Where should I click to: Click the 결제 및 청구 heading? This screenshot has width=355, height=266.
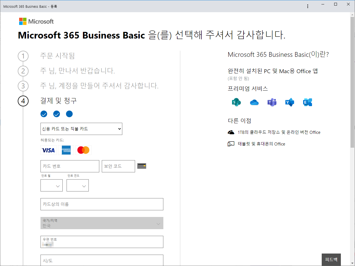click(59, 101)
